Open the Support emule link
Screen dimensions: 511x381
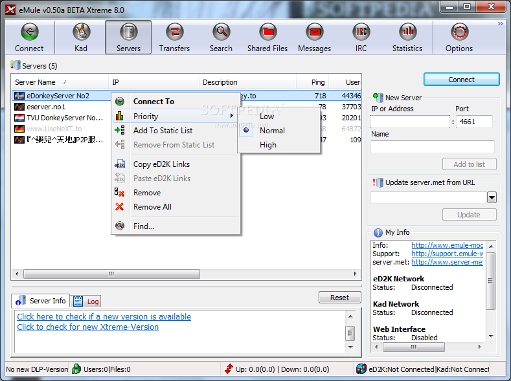447,254
